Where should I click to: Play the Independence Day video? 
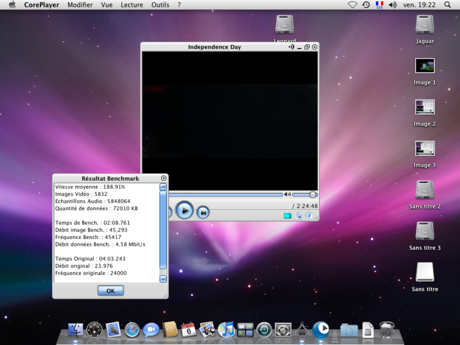click(x=184, y=210)
